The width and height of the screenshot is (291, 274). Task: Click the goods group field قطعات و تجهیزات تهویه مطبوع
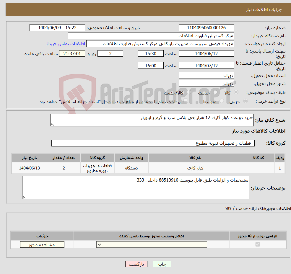(x=153, y=143)
